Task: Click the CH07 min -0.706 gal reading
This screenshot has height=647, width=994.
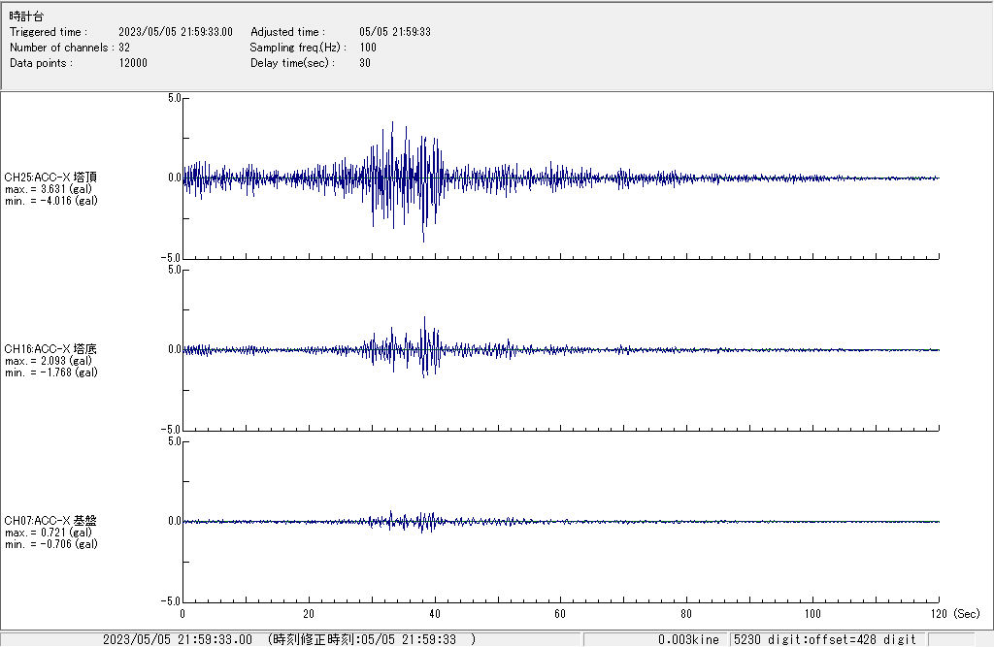Action: (50, 544)
